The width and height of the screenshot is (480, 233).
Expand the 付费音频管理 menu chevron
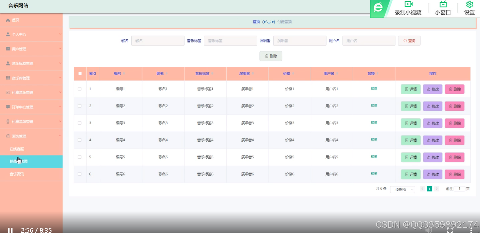coord(60,121)
